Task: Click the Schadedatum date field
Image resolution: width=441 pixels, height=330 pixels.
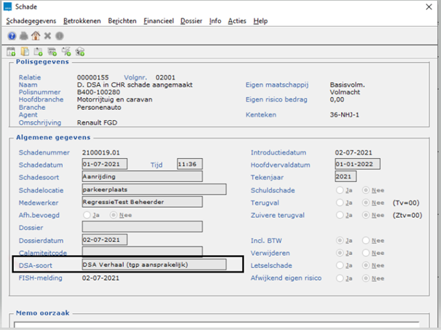Action: pos(106,164)
